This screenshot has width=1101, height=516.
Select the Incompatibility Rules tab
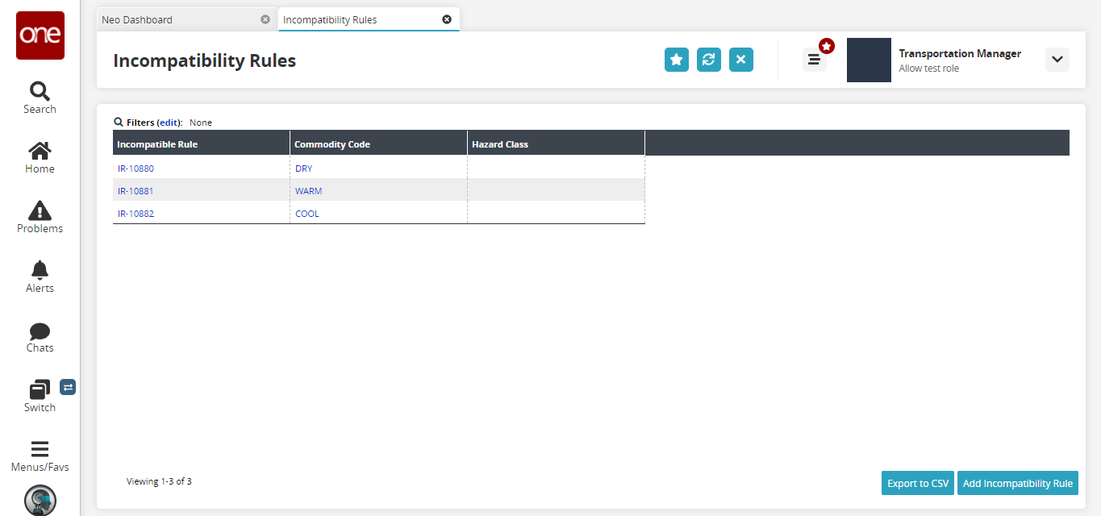coord(330,19)
